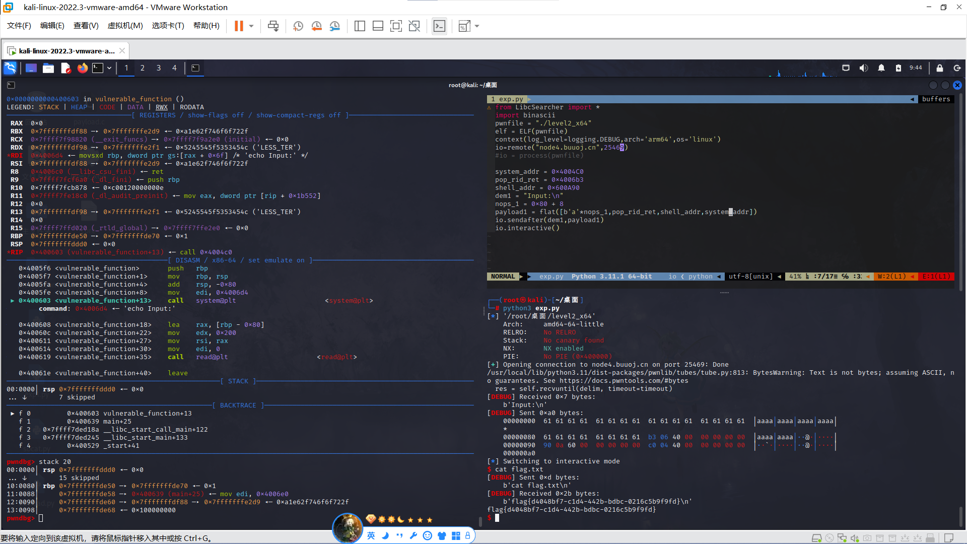This screenshot has height=544, width=967.
Task: Open the 虚拟机(M) menu
Action: click(x=125, y=26)
